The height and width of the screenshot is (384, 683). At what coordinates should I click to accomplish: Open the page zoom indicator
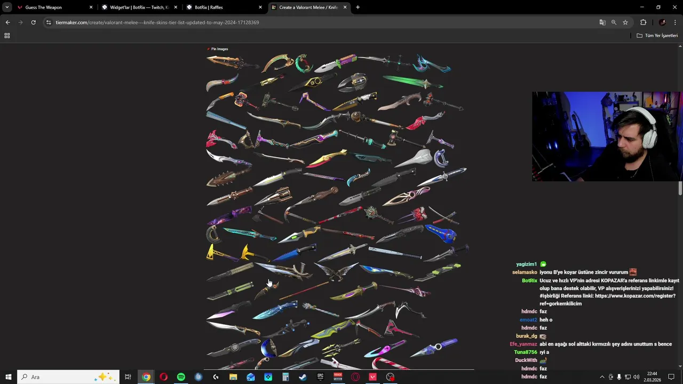(614, 22)
